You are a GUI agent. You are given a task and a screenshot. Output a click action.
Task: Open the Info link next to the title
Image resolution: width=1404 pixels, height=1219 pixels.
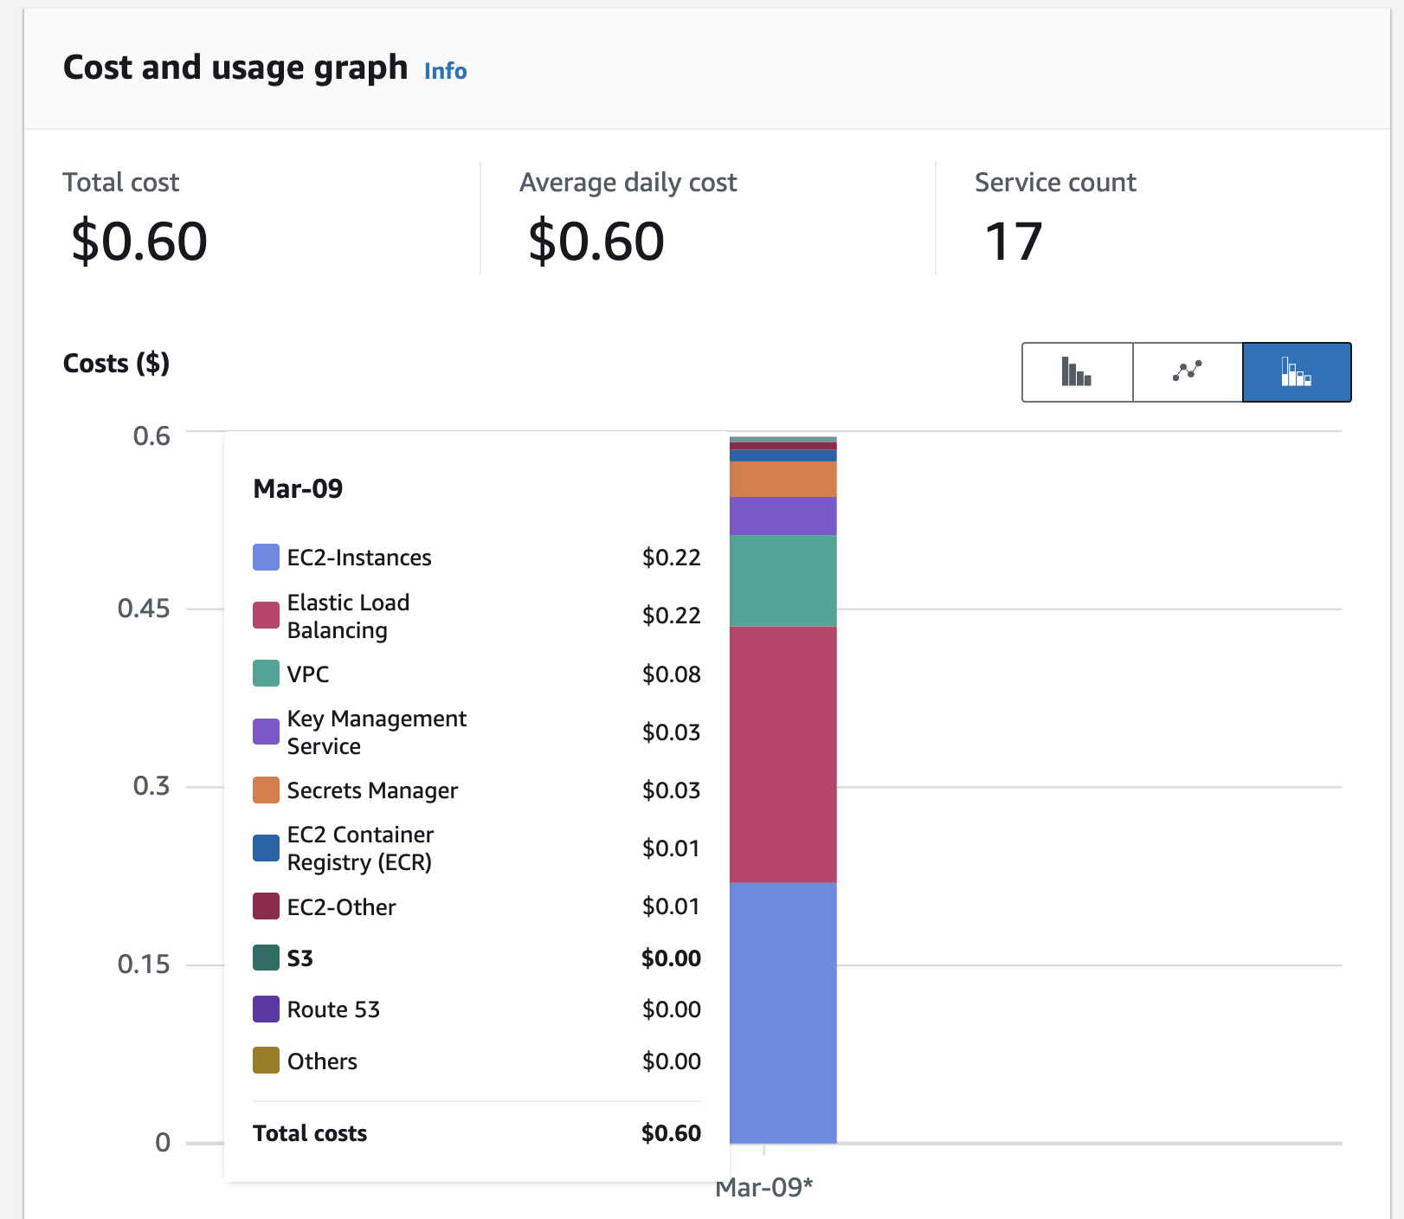pos(445,71)
